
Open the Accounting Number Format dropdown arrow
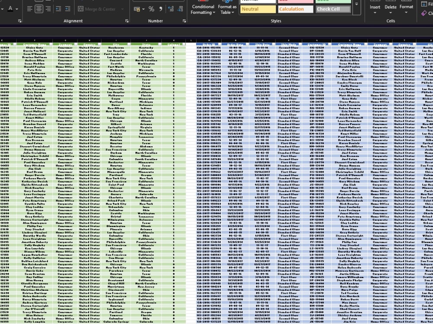tap(143, 9)
